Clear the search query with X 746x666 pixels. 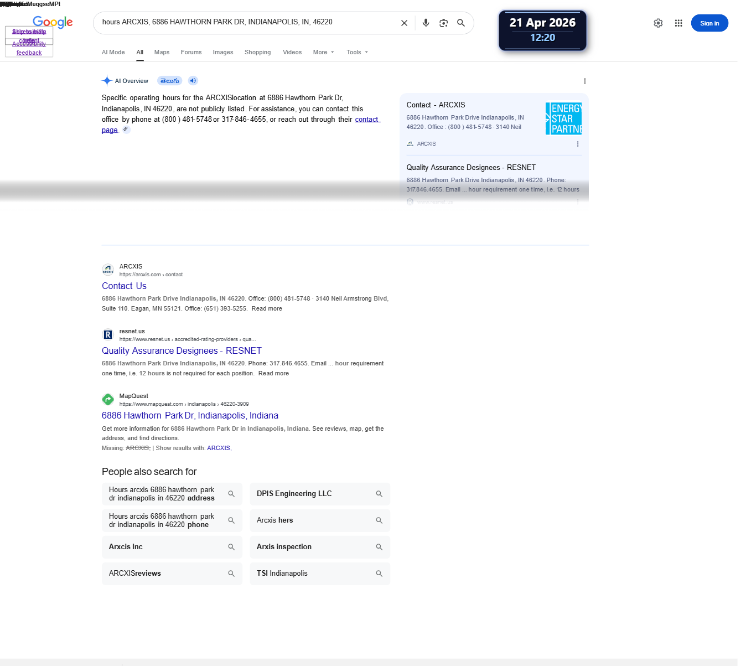404,23
